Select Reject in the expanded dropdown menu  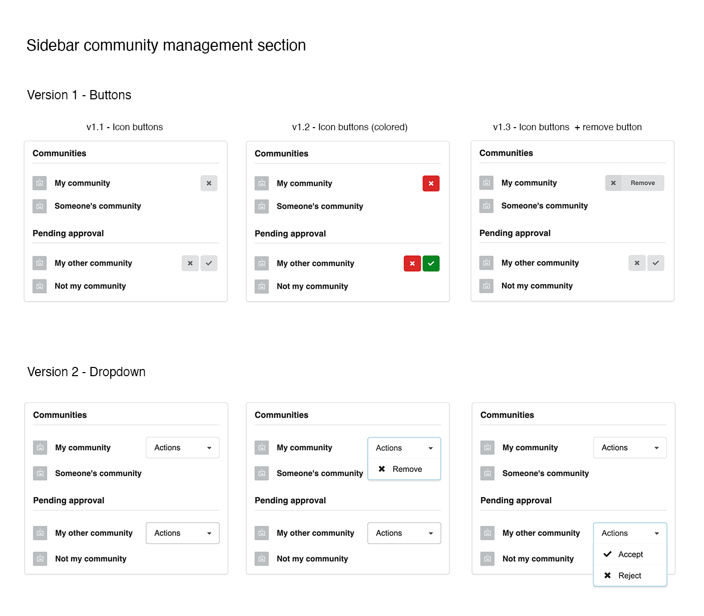click(x=630, y=575)
